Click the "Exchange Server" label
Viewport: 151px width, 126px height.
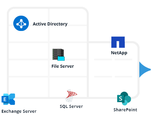point(19,111)
